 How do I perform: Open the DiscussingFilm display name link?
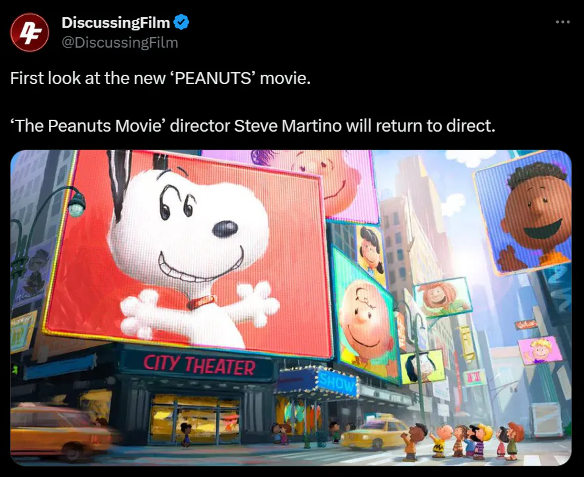point(116,22)
